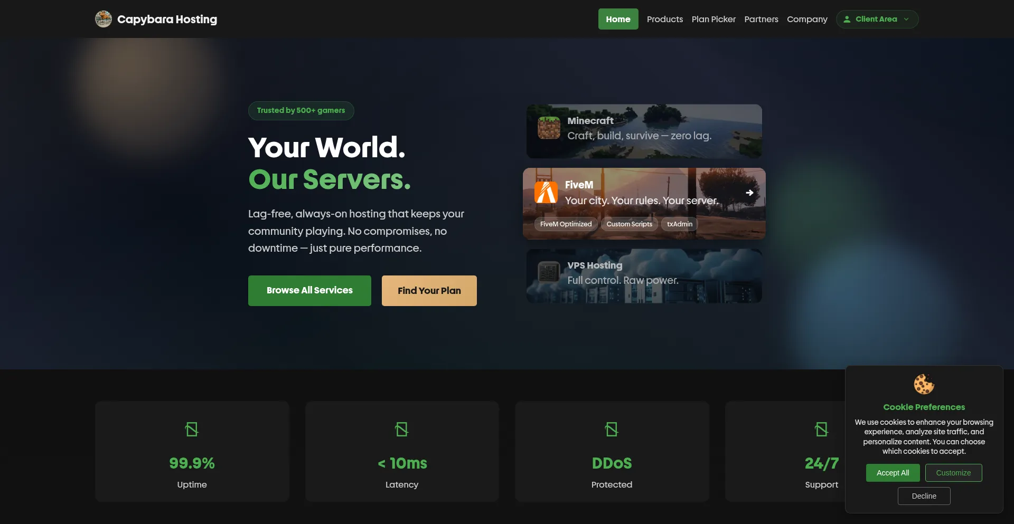This screenshot has height=524, width=1014.
Task: Click the 'Latency' label
Action: tap(402, 485)
